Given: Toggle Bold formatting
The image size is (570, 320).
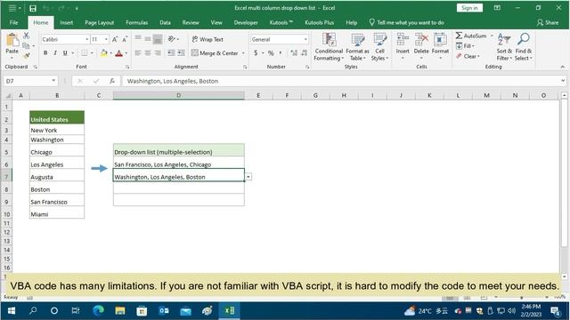Looking at the screenshot, I should 45,53.
